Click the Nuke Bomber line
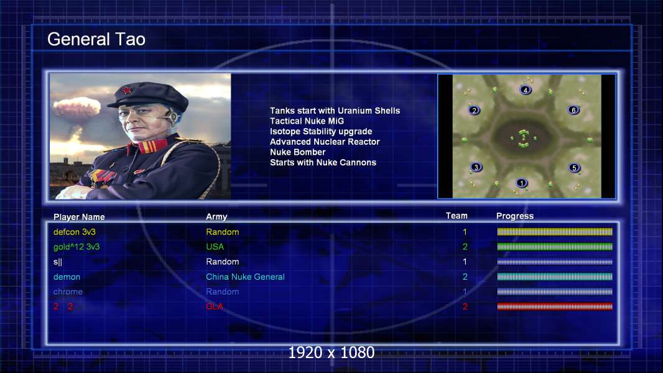This screenshot has width=663, height=373. coord(298,152)
